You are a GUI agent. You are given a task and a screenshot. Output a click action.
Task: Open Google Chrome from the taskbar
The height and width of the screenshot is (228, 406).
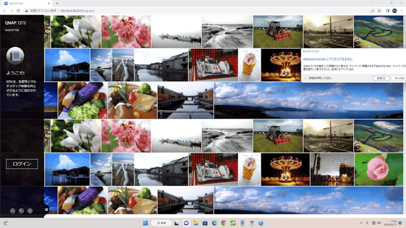click(x=224, y=223)
